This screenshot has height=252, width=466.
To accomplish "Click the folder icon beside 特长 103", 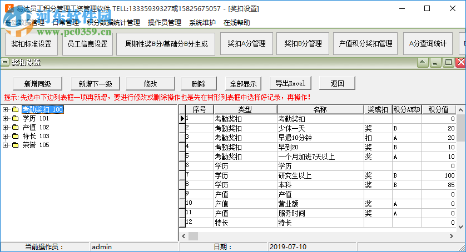I will point(16,136).
